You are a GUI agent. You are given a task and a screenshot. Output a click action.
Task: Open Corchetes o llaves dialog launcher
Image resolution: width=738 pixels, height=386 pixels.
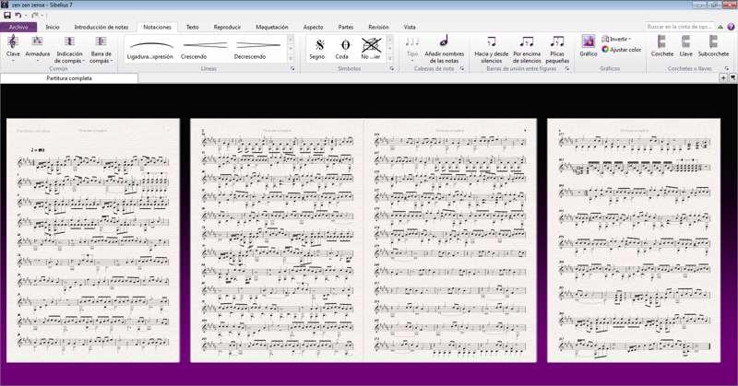(x=727, y=69)
